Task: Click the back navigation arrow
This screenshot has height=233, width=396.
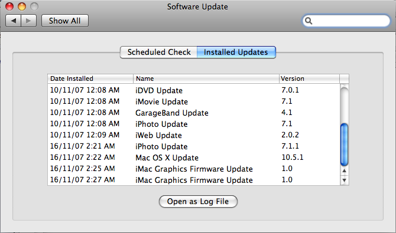Action: click(14, 21)
